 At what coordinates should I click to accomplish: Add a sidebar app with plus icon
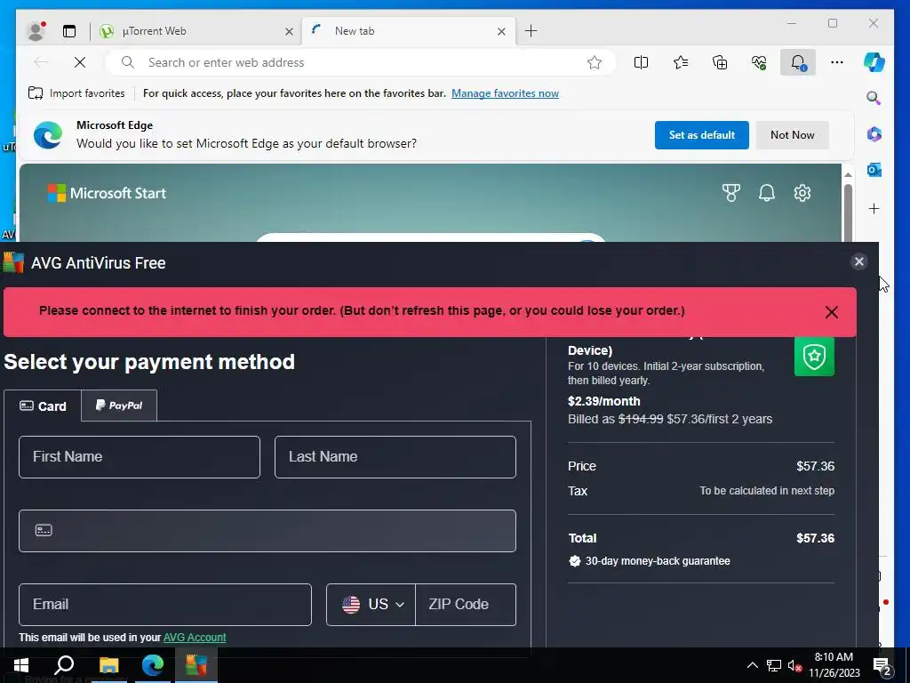(x=874, y=208)
